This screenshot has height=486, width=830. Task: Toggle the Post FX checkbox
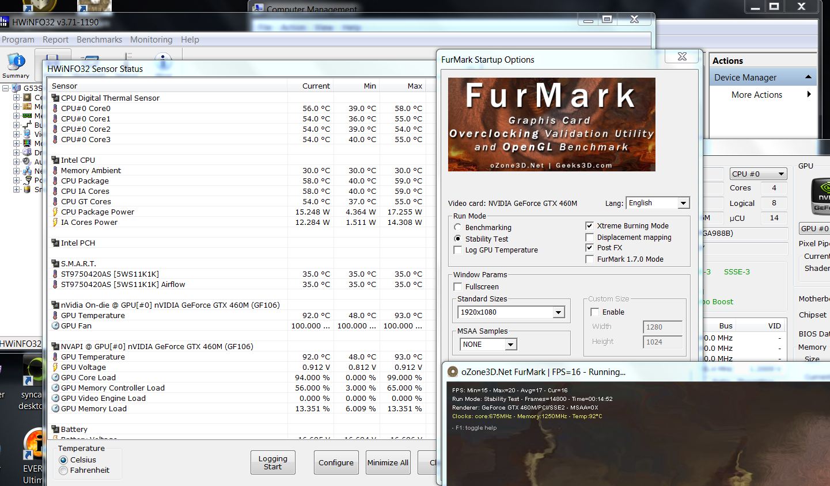[589, 248]
